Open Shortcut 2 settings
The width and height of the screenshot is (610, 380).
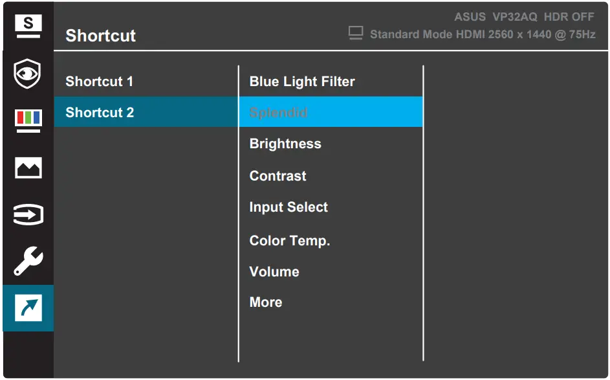point(99,112)
